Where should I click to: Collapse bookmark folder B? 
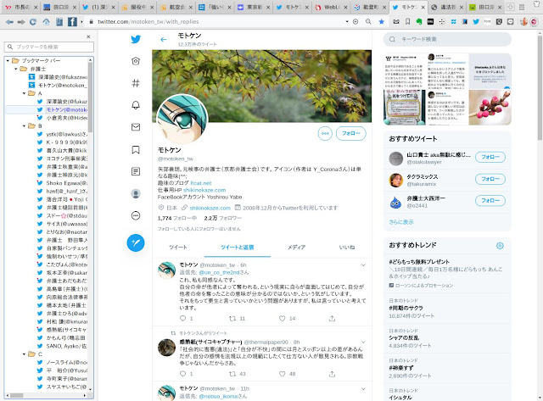point(24,126)
